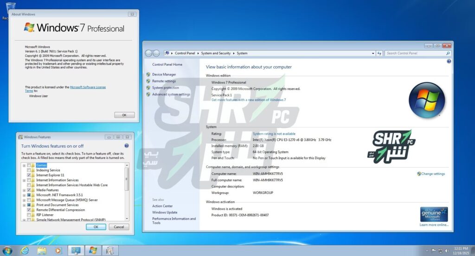This screenshot has width=475, height=256.
Task: Click the Windows Features list scrollbar thumb
Action: point(127,179)
